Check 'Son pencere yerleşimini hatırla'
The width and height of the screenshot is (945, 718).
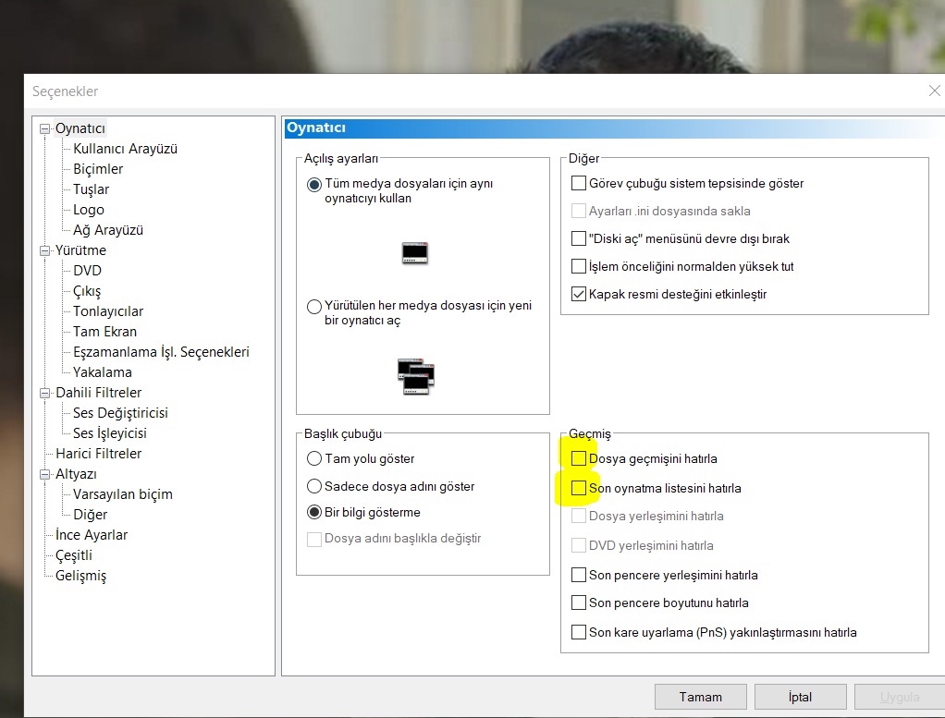579,575
